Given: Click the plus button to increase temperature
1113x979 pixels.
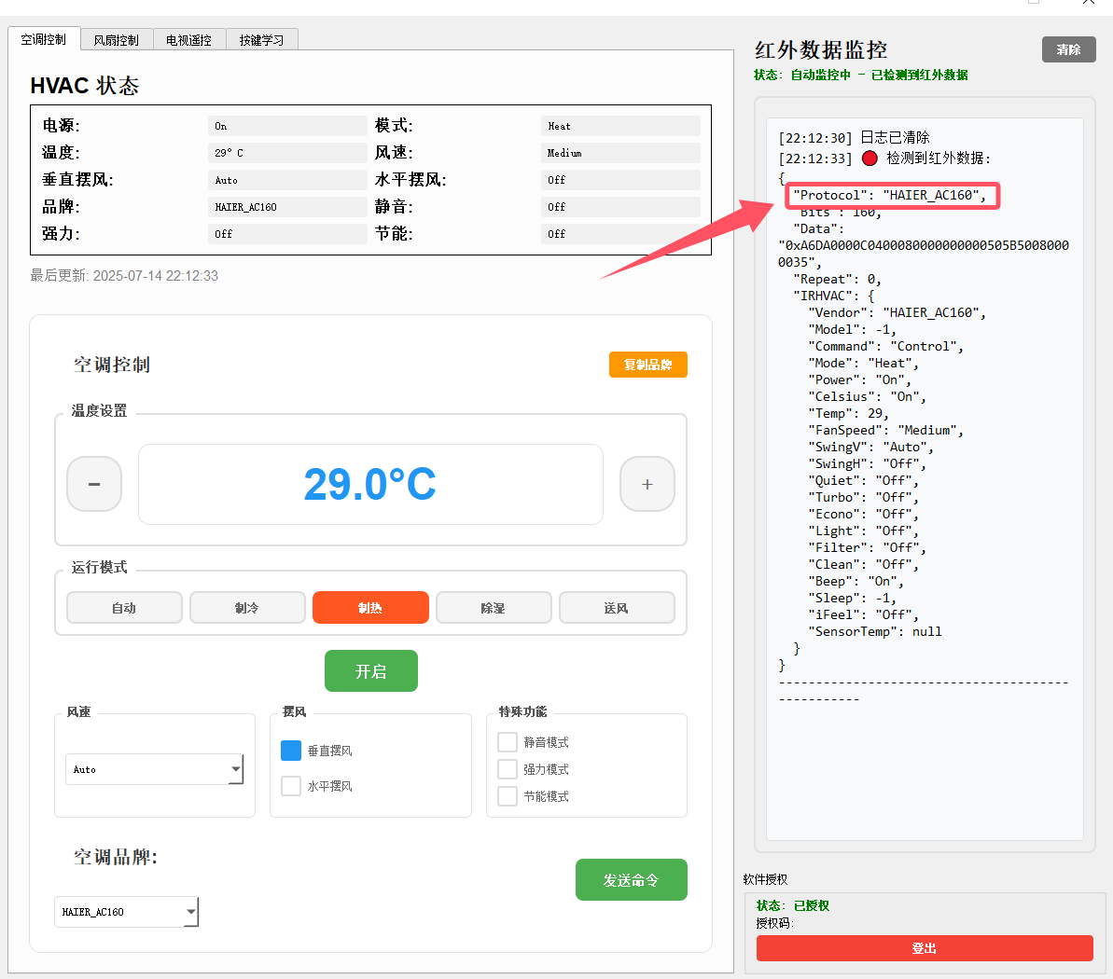Looking at the screenshot, I should tap(647, 484).
